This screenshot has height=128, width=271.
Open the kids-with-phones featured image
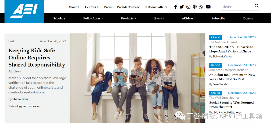coord(138,78)
